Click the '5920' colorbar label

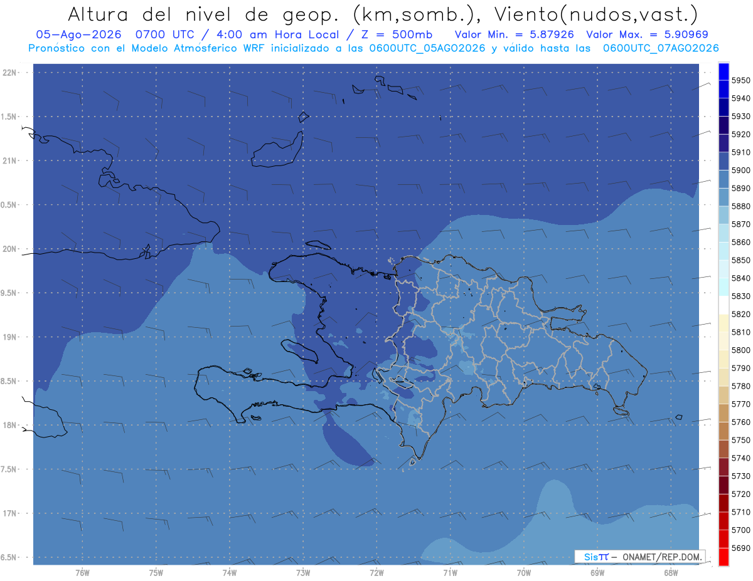coord(741,134)
